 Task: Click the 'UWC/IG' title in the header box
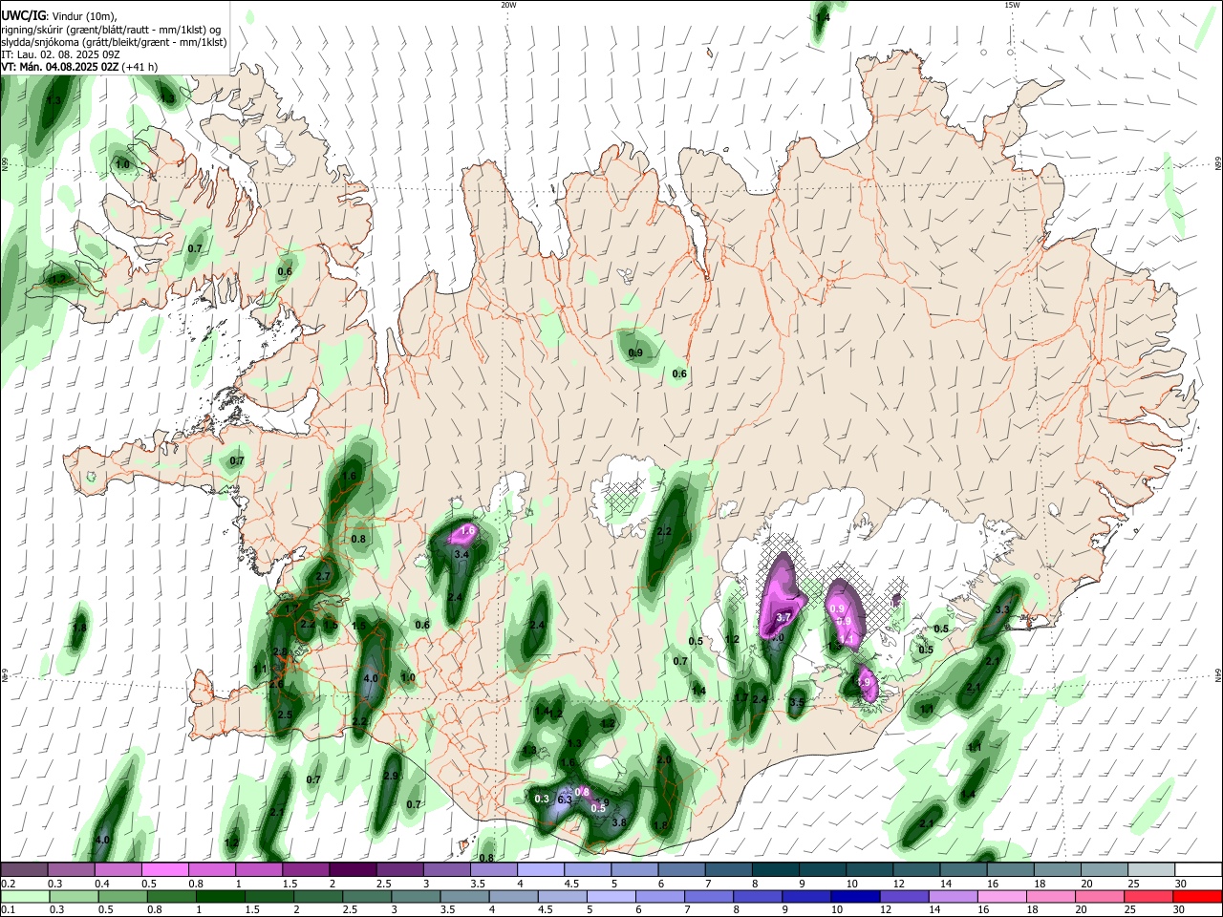(x=23, y=16)
